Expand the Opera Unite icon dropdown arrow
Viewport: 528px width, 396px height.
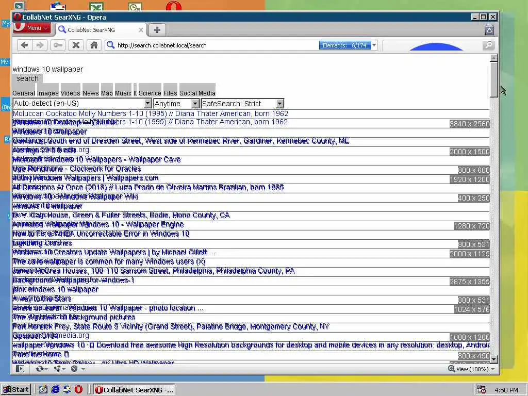[x=63, y=369]
